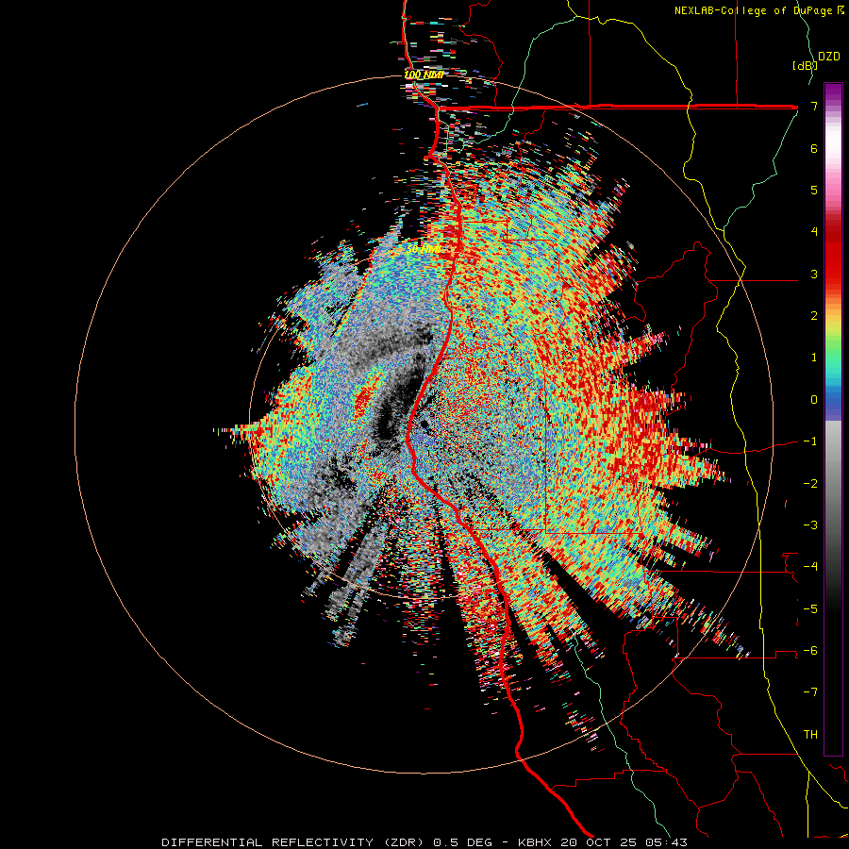Click the DZD legend title
Image resolution: width=849 pixels, height=849 pixels.
click(829, 57)
